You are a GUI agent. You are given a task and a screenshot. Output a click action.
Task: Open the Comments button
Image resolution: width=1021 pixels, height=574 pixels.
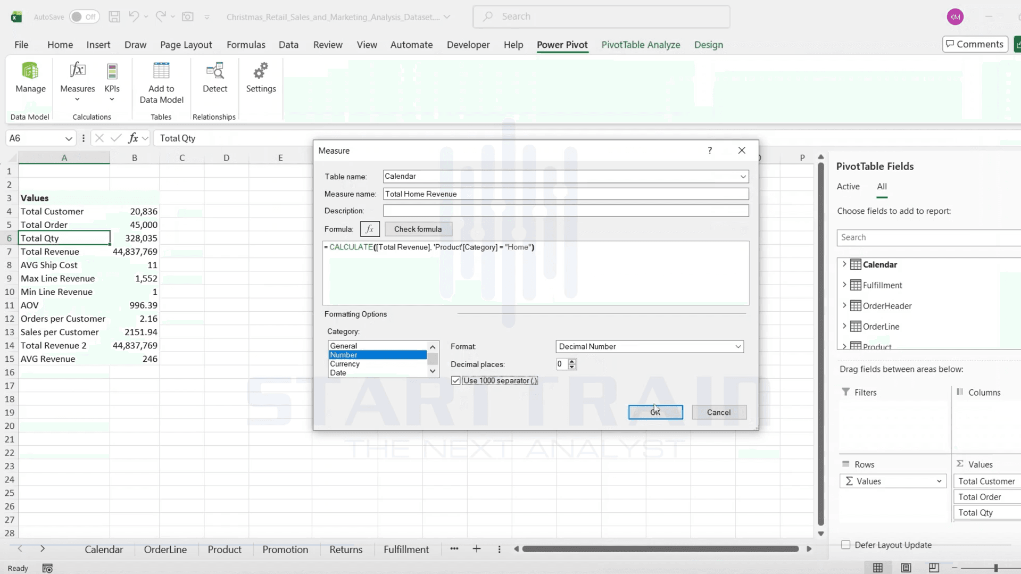click(x=975, y=44)
